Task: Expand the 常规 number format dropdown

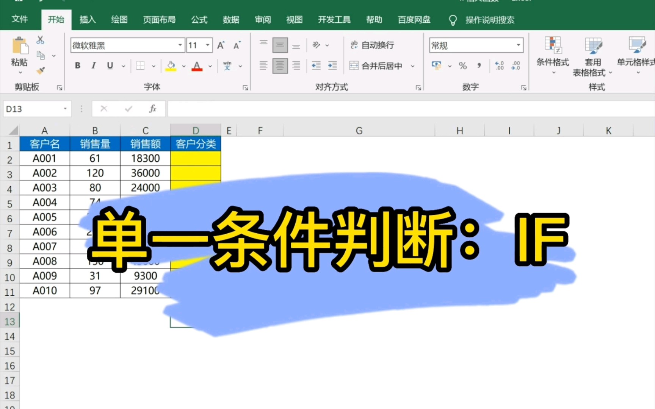Action: coord(519,45)
